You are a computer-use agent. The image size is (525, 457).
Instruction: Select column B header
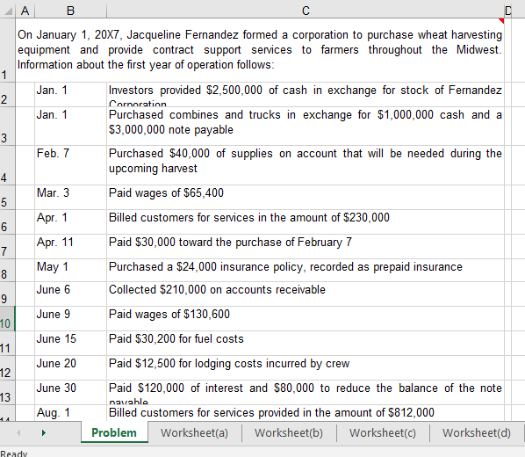click(x=70, y=11)
